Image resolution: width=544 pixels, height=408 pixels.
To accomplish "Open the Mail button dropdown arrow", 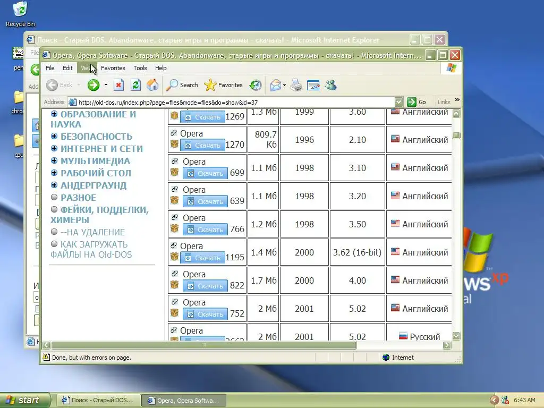I will click(285, 85).
